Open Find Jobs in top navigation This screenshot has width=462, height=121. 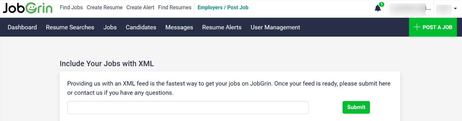71,7
